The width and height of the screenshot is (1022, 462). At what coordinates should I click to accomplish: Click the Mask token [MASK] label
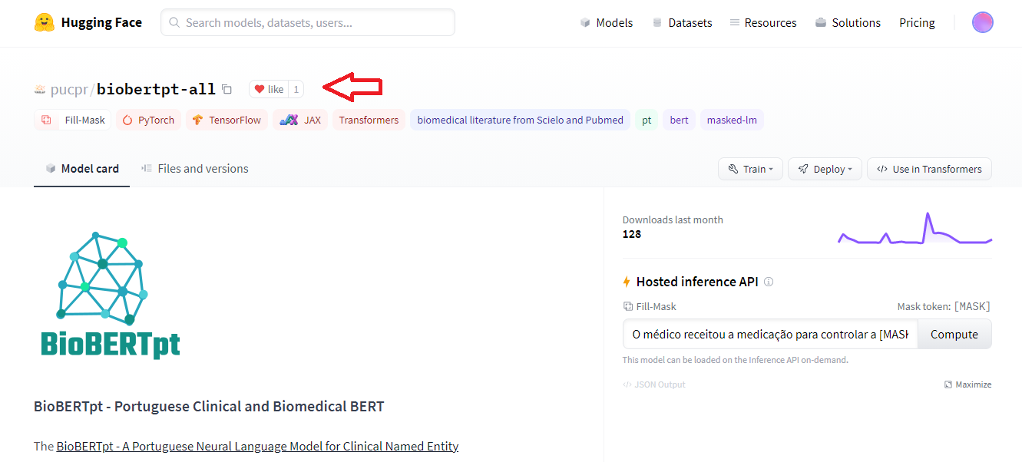click(x=944, y=306)
